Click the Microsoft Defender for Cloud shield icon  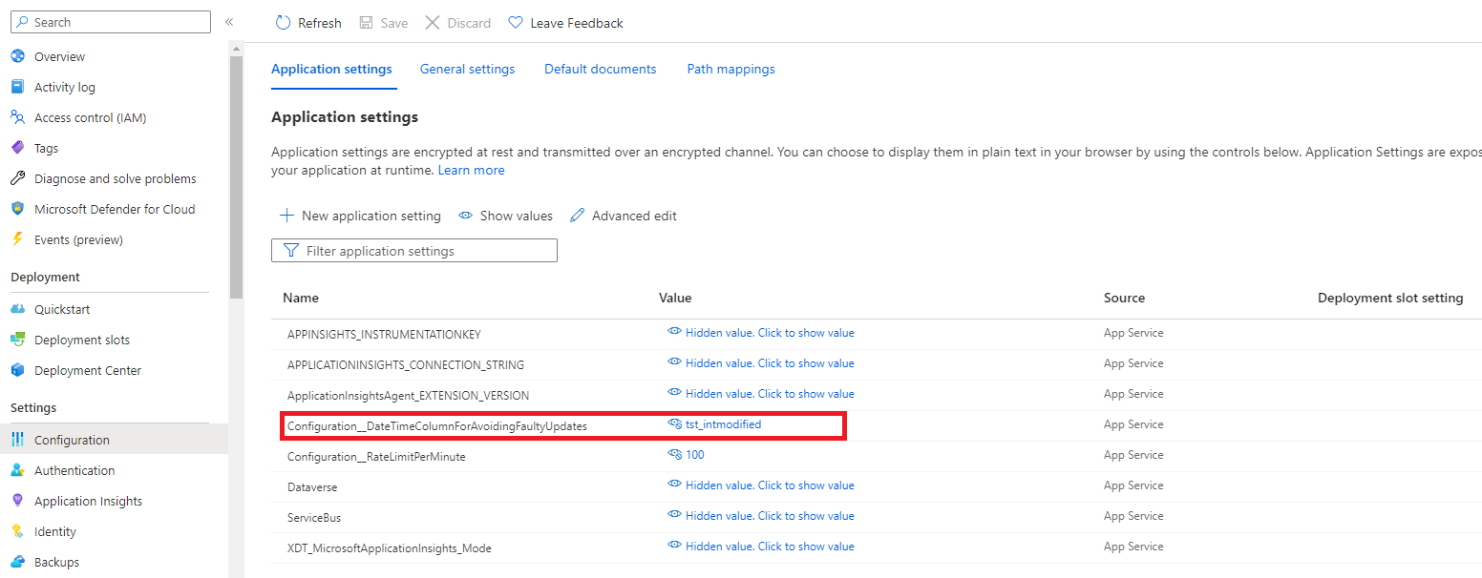point(17,209)
